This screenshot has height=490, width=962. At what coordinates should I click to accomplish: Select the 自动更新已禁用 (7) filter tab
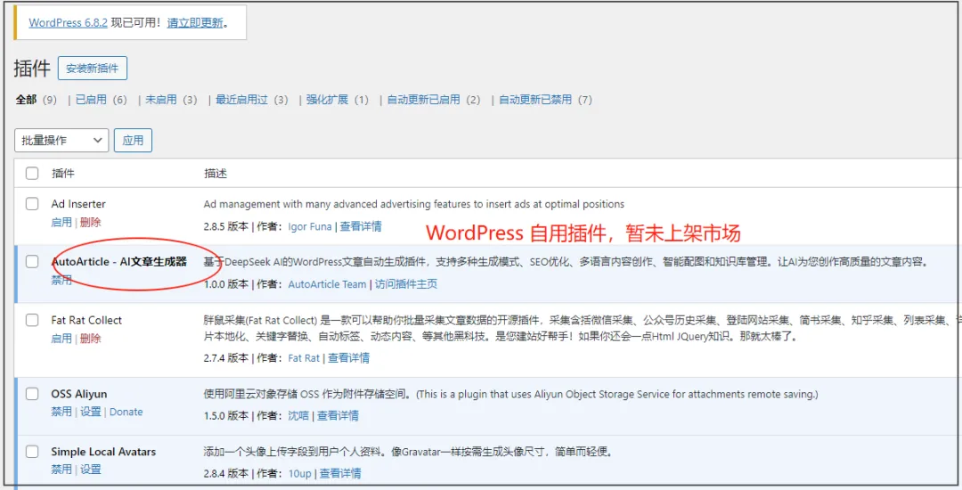pos(545,100)
